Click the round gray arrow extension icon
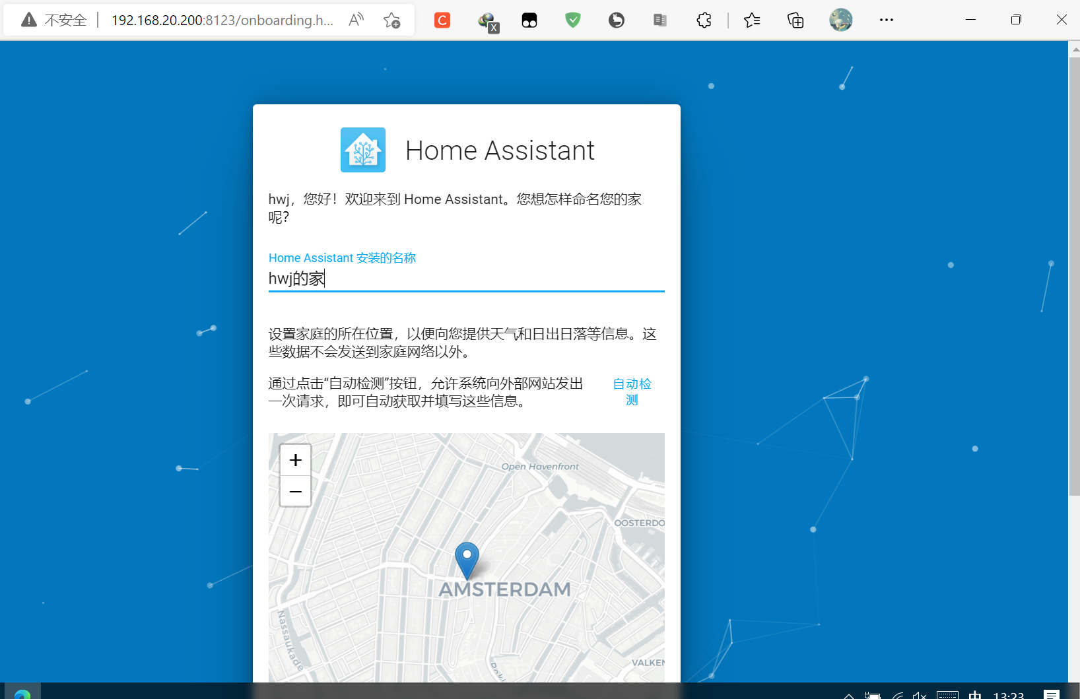The width and height of the screenshot is (1080, 699). [x=617, y=20]
